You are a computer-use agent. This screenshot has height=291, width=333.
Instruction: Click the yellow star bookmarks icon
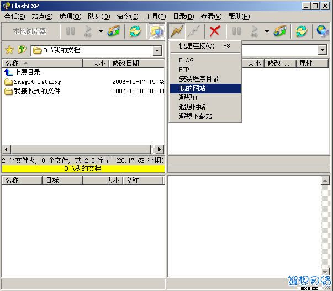[9, 50]
